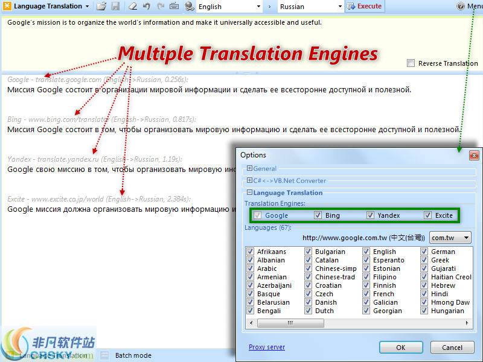Image resolution: width=483 pixels, height=362 pixels.
Task: Click the globe web translation icon
Action: click(190, 6)
